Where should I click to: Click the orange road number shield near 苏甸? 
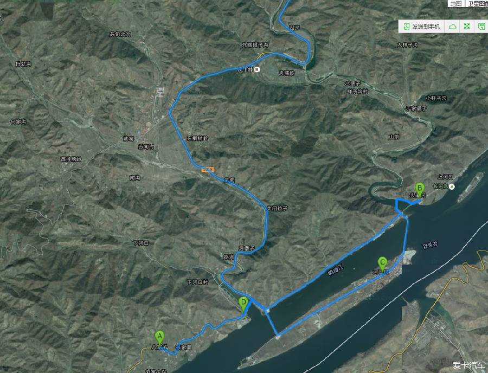[207, 170]
